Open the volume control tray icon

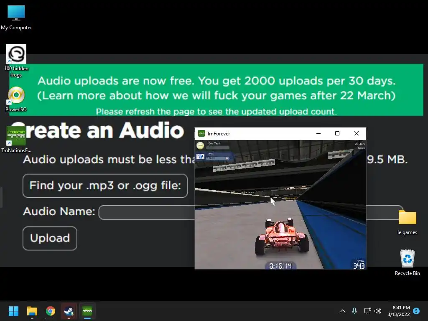(378, 311)
